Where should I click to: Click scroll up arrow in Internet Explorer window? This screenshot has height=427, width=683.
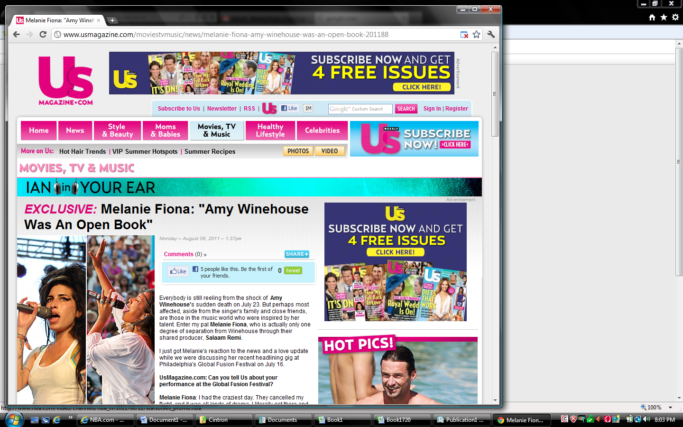click(679, 44)
